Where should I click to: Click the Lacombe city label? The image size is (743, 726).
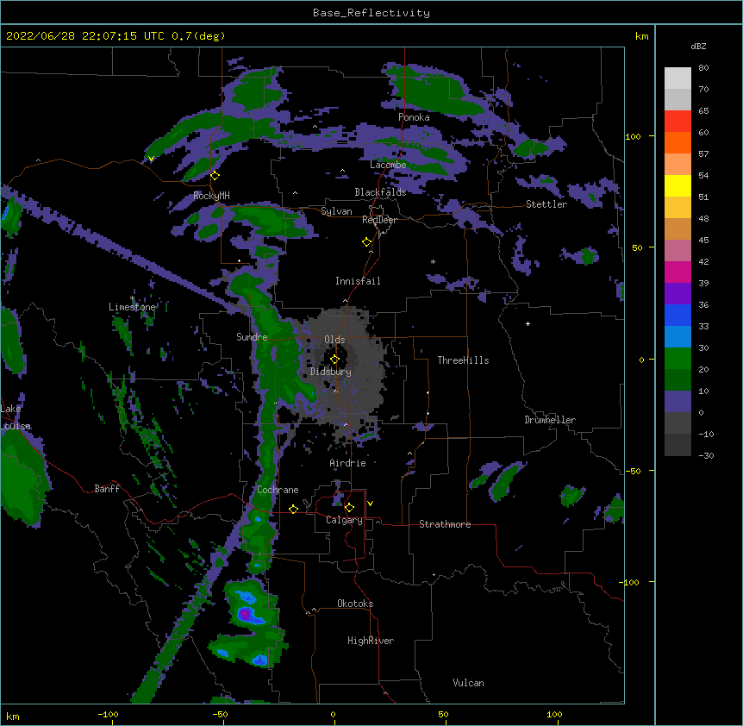[388, 165]
